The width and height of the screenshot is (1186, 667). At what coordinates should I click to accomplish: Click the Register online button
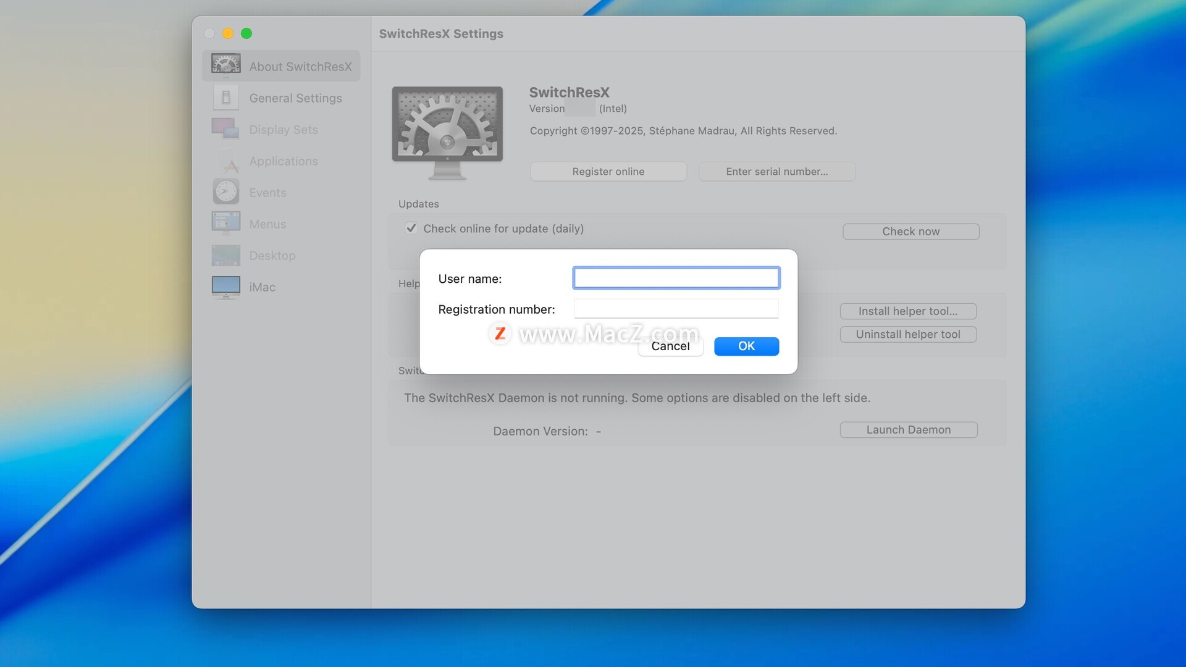608,172
